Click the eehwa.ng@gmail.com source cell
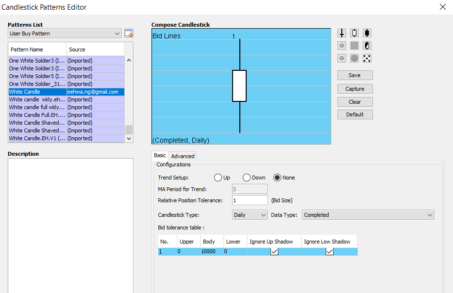This screenshot has width=453, height=293. [96, 92]
